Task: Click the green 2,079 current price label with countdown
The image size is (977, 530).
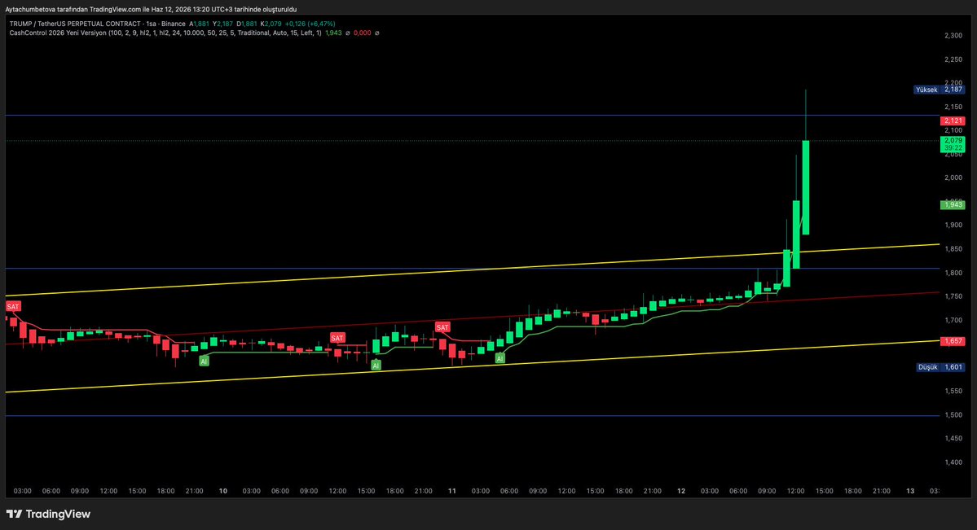Action: pos(953,144)
